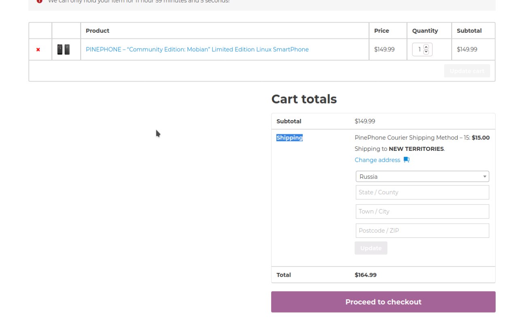Click the Change address link
The height and width of the screenshot is (330, 518).
pos(377,160)
